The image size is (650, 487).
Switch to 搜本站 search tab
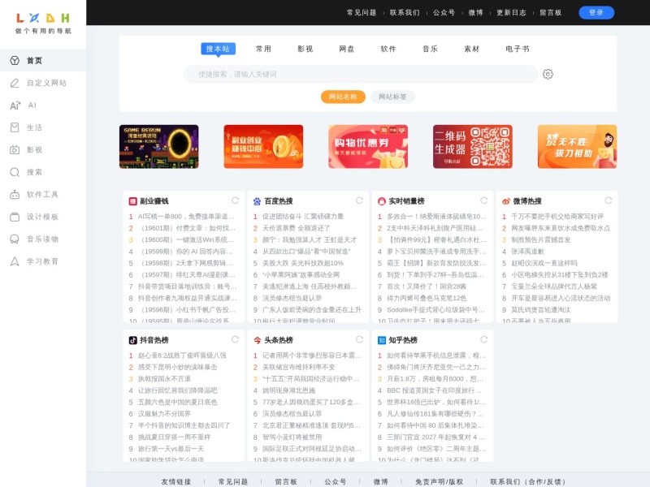tap(218, 49)
